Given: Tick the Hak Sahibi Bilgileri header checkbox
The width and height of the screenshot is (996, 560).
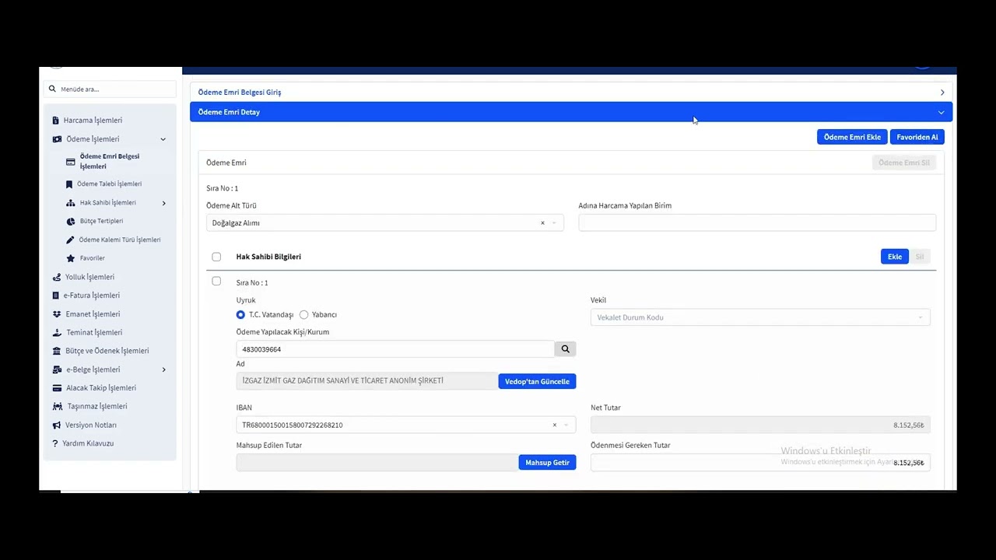Looking at the screenshot, I should (x=216, y=257).
